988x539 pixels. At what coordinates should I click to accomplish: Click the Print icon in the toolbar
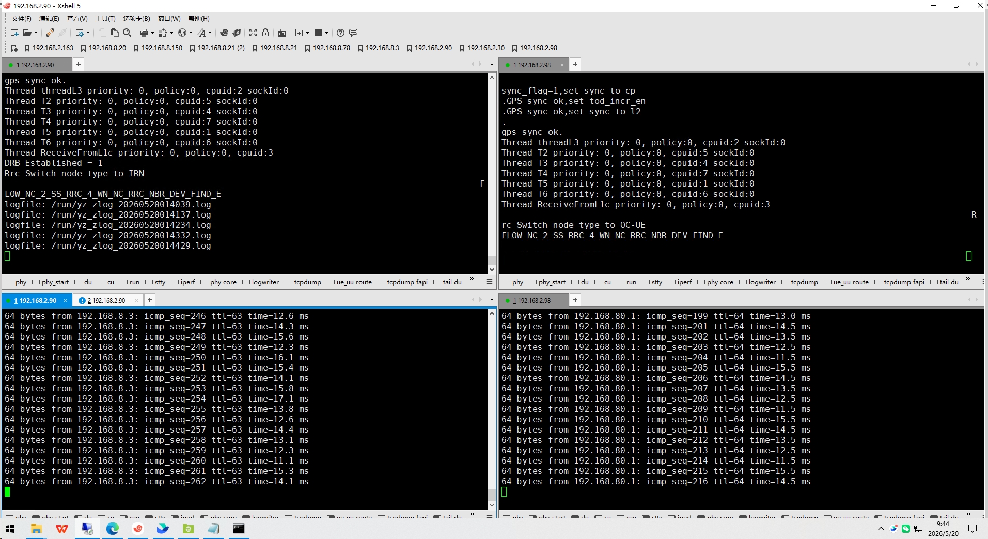click(144, 33)
